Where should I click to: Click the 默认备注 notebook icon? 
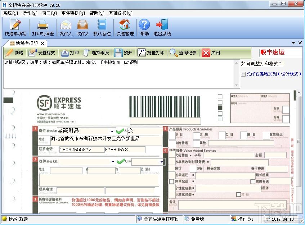click(x=102, y=28)
